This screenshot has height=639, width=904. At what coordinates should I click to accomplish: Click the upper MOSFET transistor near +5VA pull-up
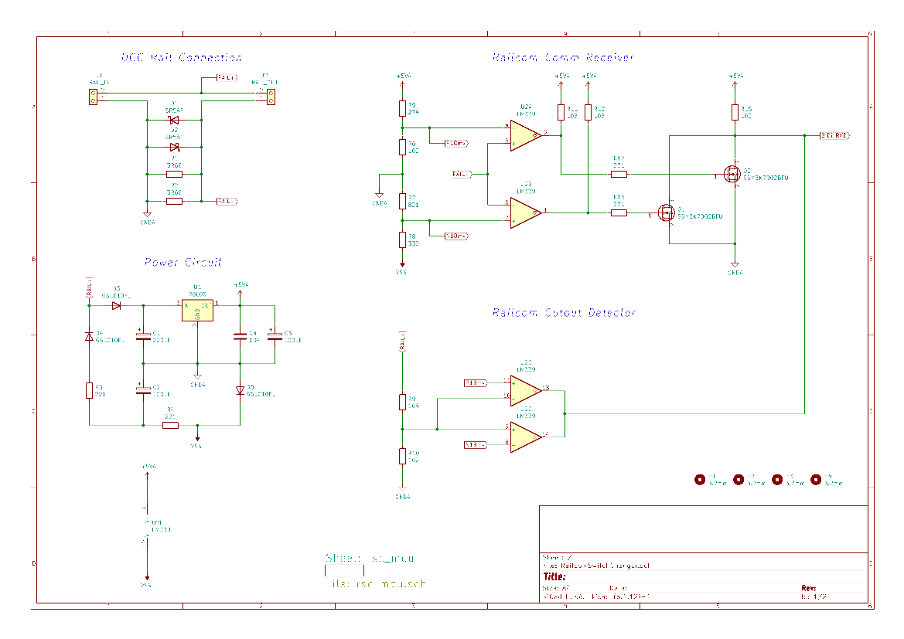(x=731, y=175)
